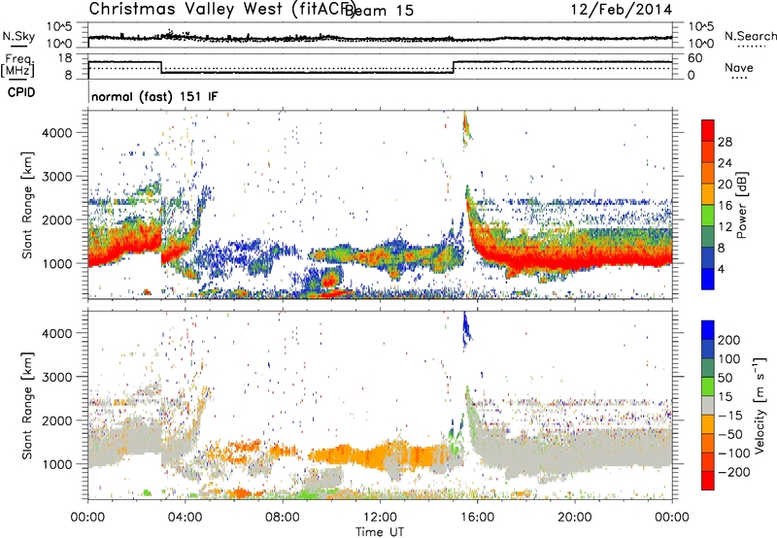Click the blue velocity streak near 15:30 UT
This screenshot has width=777, height=538.
(x=466, y=329)
